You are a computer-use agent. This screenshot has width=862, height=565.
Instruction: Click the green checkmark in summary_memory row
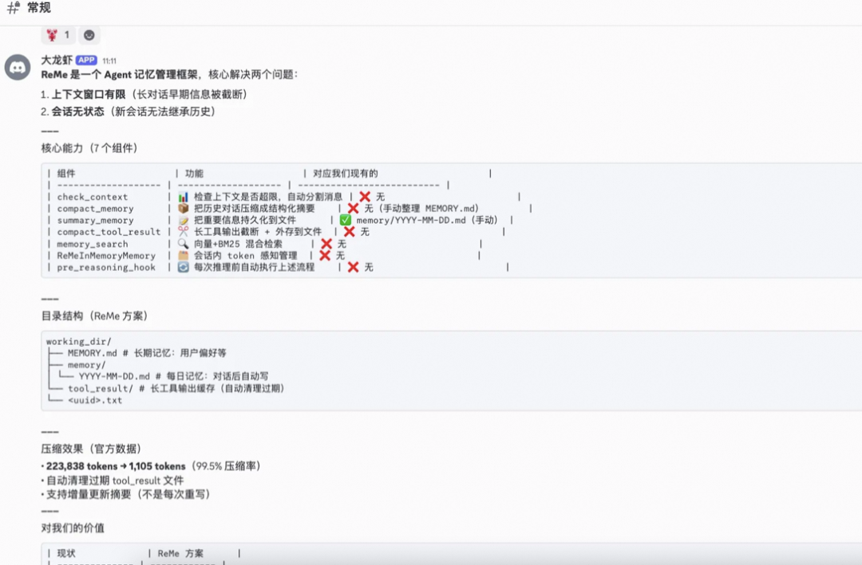(344, 220)
